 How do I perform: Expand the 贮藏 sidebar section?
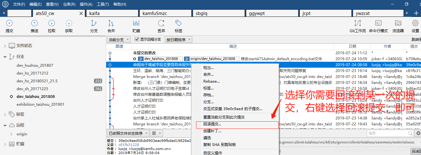(5, 144)
